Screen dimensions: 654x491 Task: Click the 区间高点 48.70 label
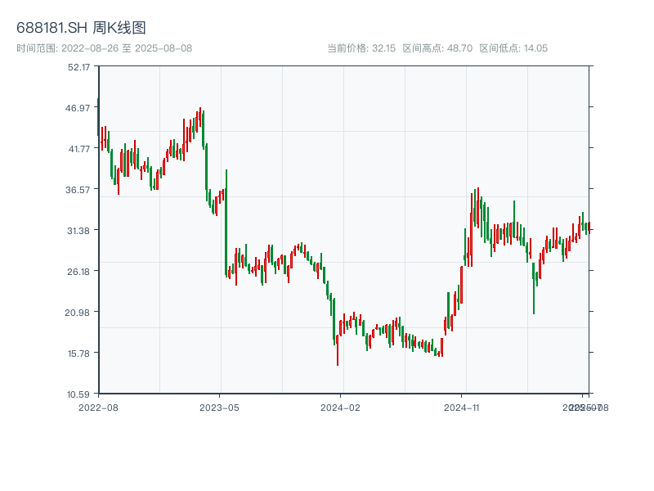tap(437, 48)
